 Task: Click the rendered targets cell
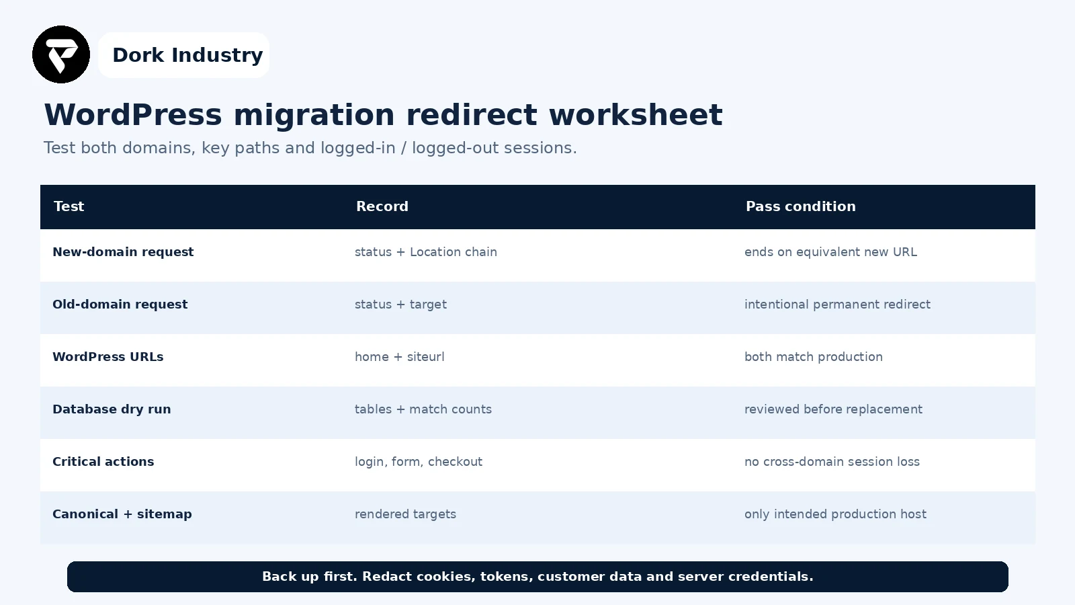(x=405, y=514)
